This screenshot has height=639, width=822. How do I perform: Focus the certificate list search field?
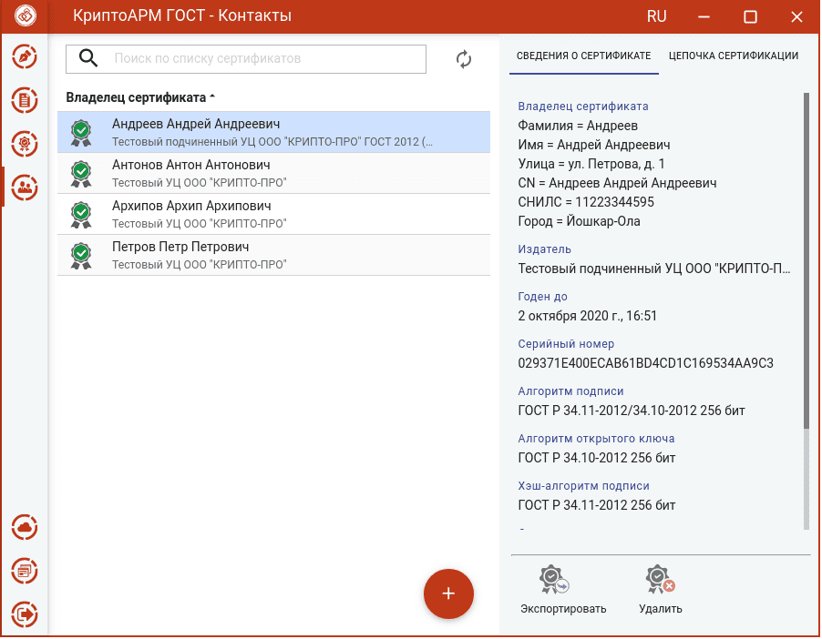[246, 58]
